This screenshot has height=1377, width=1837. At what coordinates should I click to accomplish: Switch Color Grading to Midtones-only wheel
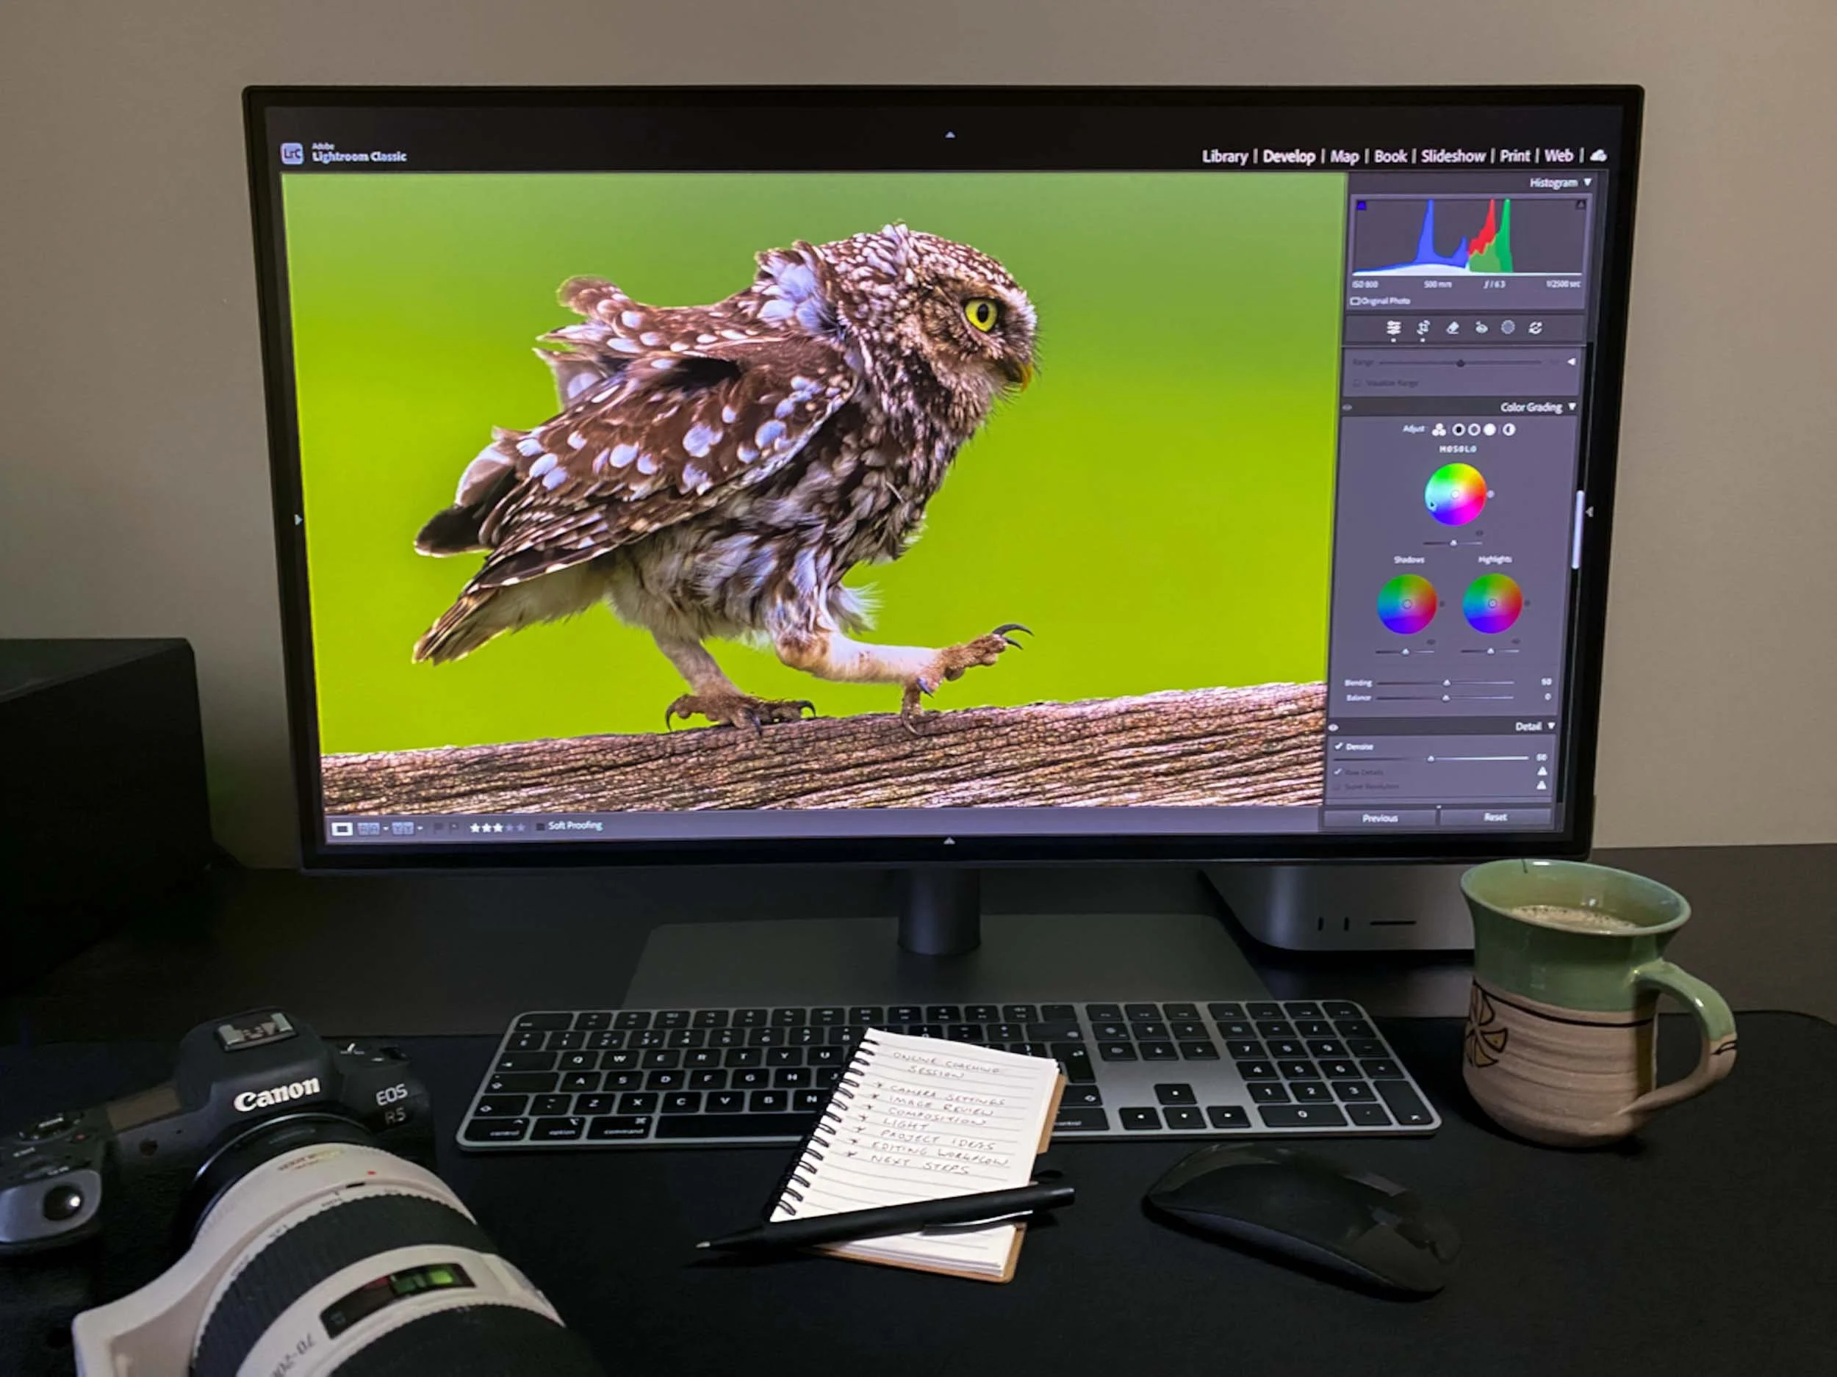(x=1474, y=429)
